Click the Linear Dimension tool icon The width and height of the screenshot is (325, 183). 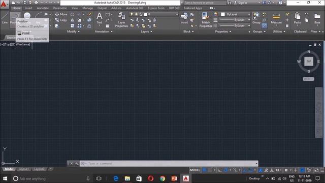point(107,14)
